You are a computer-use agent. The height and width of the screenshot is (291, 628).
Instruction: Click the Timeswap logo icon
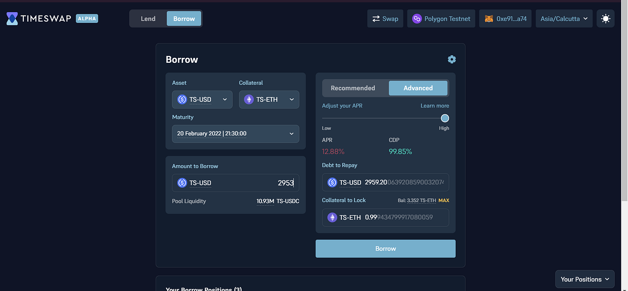tap(12, 18)
